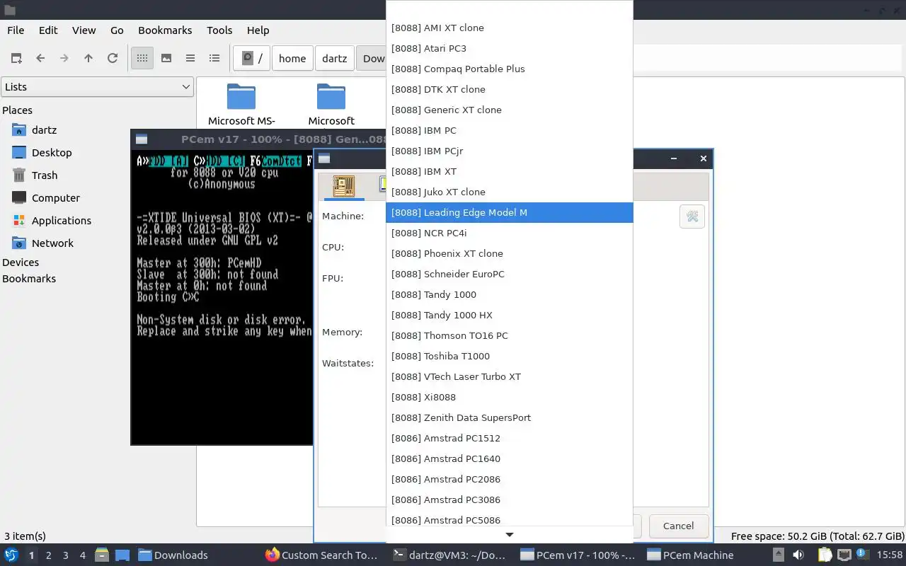Screen dimensions: 906x566
Task: Click Cancel in PCem Machine dialog
Action: 678,526
